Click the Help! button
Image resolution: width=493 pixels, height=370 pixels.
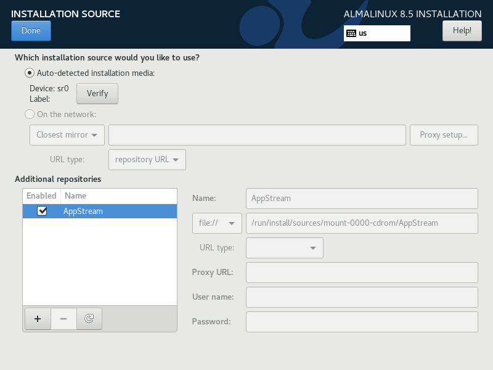[462, 30]
